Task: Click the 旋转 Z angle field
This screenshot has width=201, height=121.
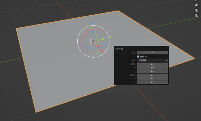Action: (152, 82)
